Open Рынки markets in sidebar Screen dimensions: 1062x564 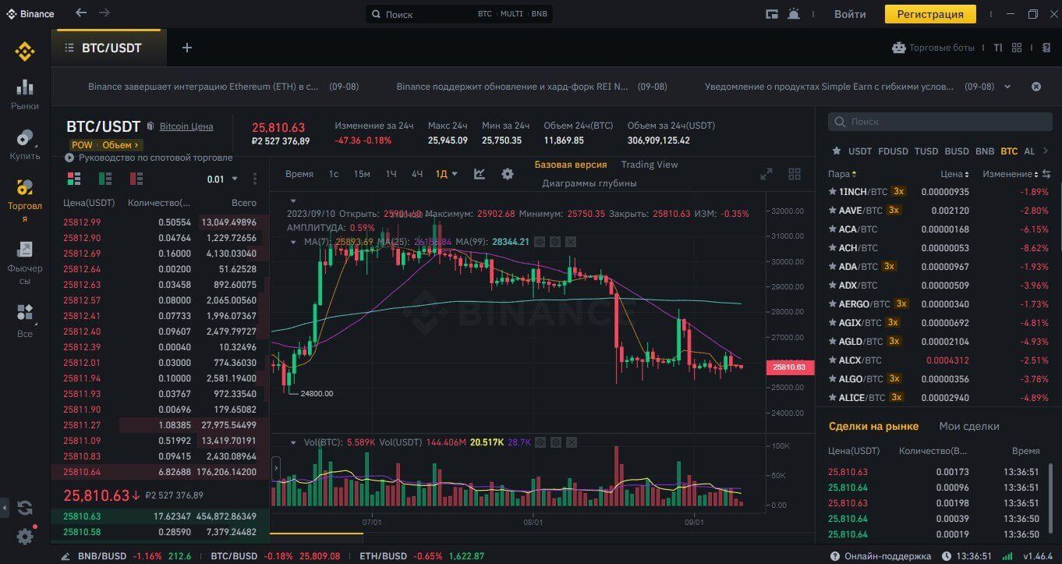click(25, 94)
